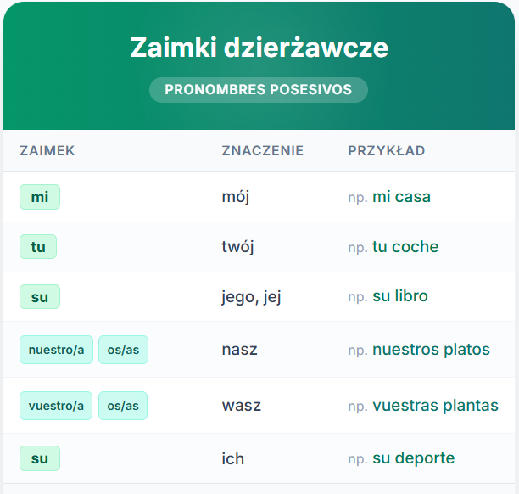Click the PRZYKŁAD column header
The width and height of the screenshot is (519, 494).
pos(387,151)
